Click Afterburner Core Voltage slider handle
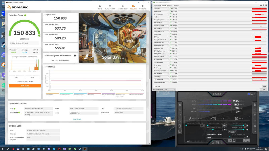Viewport: 269px width, 151px height. pyautogui.click(x=186, y=125)
